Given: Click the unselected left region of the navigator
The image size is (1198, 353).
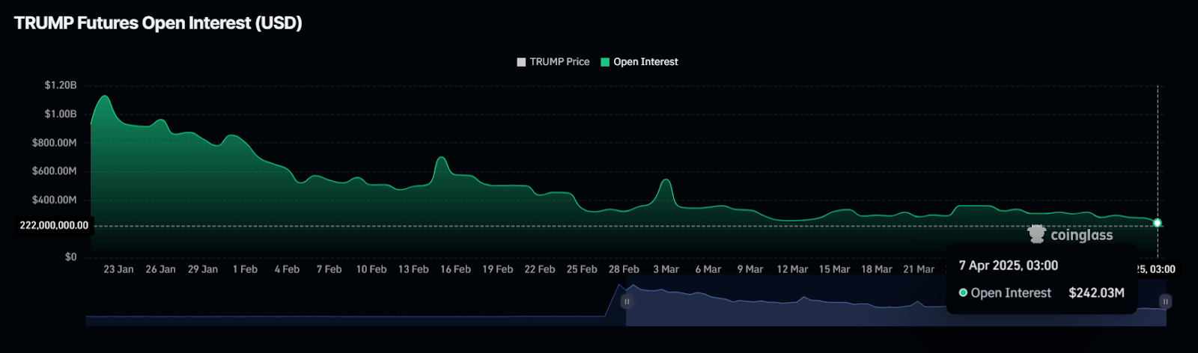Looking at the screenshot, I should click(x=337, y=310).
